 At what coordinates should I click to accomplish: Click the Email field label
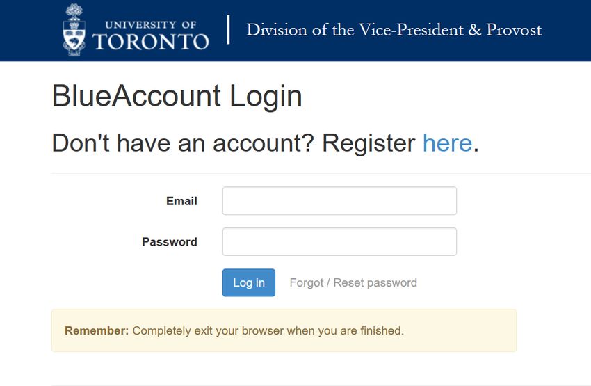[x=181, y=201]
